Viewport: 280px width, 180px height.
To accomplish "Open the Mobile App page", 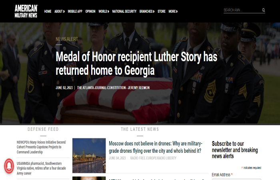I will click(75, 12).
